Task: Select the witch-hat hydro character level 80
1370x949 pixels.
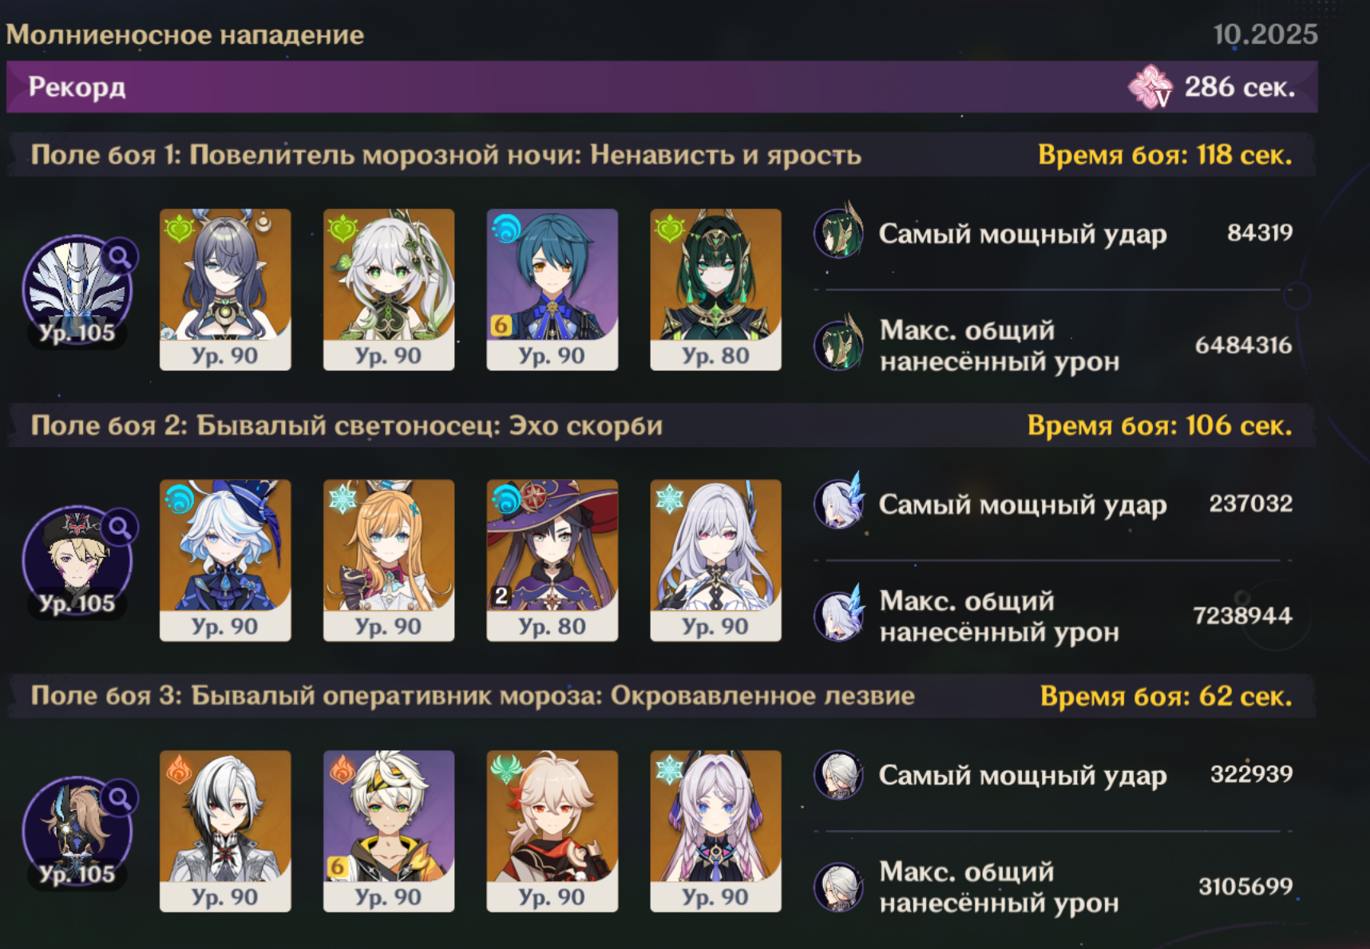Action: click(x=552, y=560)
